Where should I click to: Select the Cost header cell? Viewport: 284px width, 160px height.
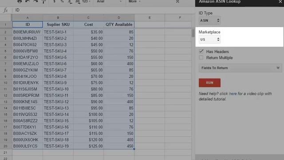(88, 24)
